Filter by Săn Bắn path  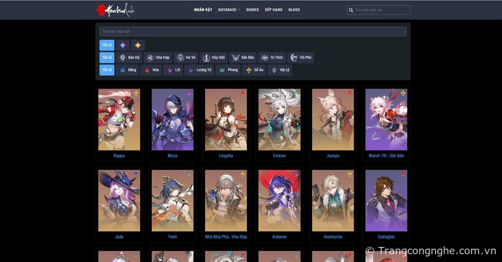tap(243, 57)
